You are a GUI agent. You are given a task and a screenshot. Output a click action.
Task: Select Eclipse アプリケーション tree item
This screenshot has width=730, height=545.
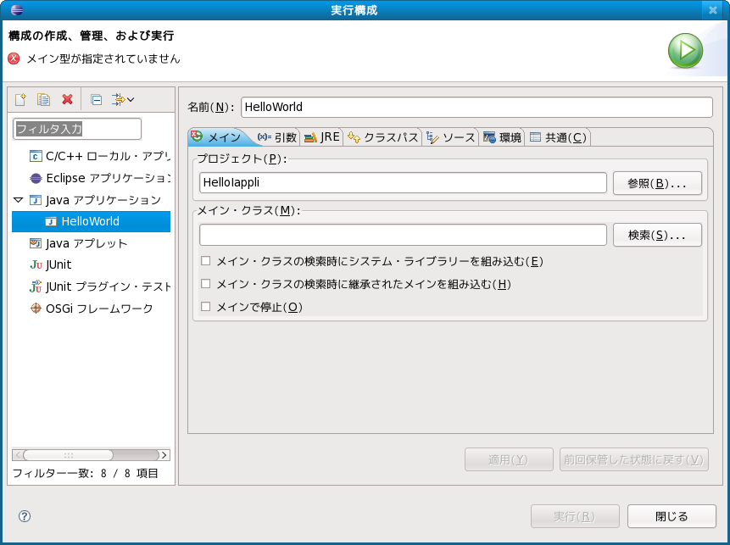pos(100,178)
